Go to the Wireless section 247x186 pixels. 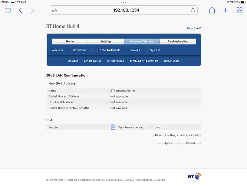(57, 50)
